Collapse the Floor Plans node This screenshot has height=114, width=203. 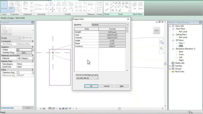pyautogui.click(x=173, y=29)
